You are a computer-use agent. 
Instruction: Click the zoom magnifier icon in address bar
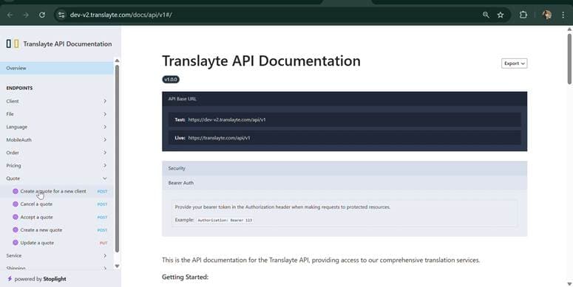click(486, 15)
